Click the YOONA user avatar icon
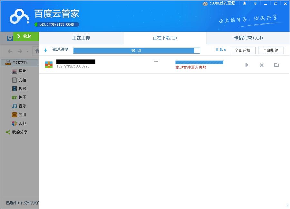The height and width of the screenshot is (209, 290). click(x=205, y=4)
